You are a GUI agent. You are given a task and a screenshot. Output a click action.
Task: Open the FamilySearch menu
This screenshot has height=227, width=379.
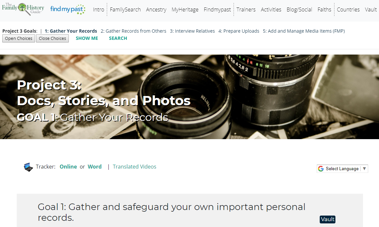point(125,10)
